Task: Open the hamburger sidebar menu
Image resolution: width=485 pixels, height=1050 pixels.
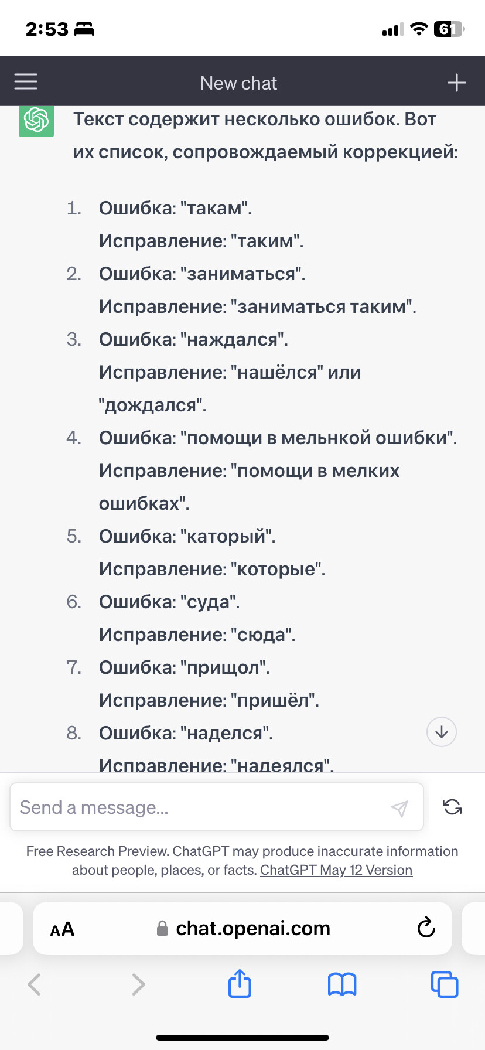Action: 26,82
